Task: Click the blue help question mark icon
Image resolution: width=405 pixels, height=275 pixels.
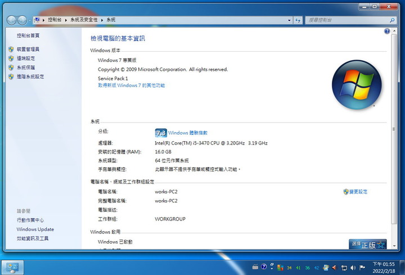Action: click(387, 31)
